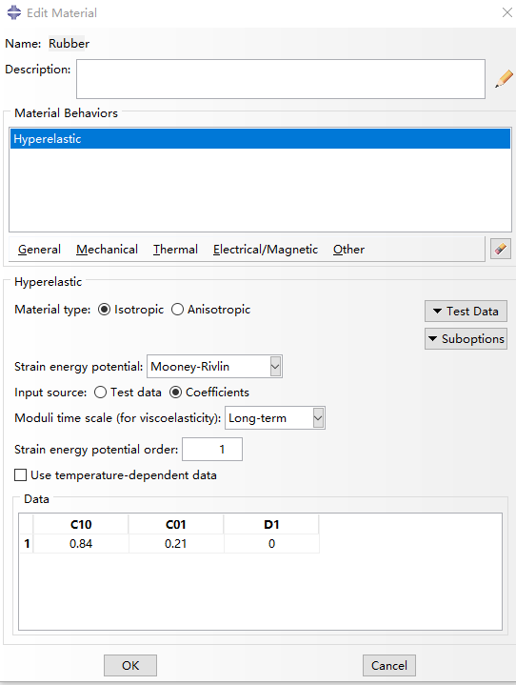Open the Electrical/Magnetic menu
This screenshot has width=516, height=685.
pyautogui.click(x=266, y=250)
